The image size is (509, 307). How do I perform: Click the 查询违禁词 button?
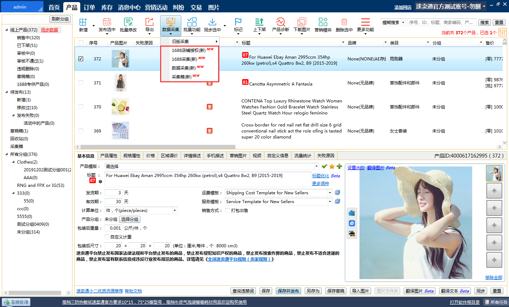[x=243, y=291]
